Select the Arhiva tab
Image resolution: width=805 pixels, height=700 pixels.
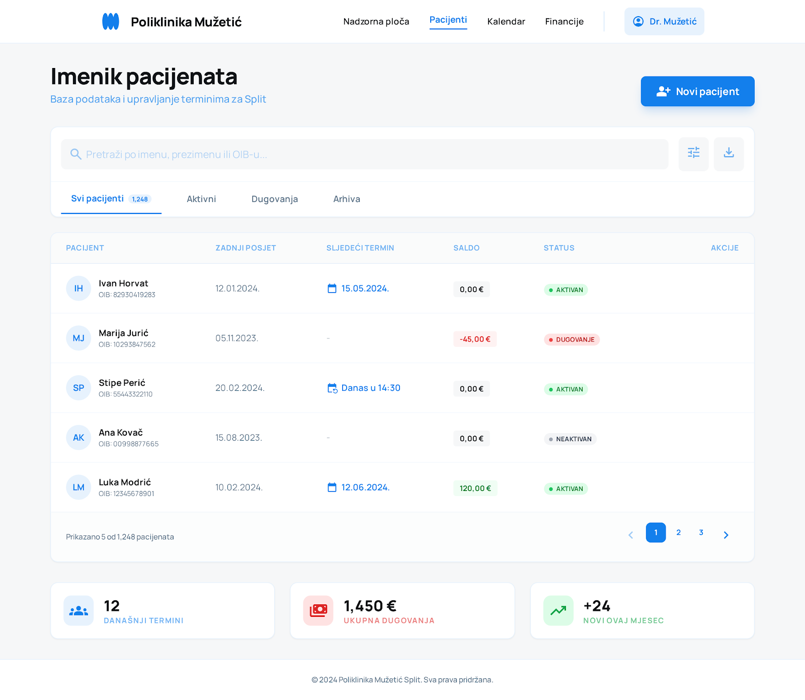347,199
